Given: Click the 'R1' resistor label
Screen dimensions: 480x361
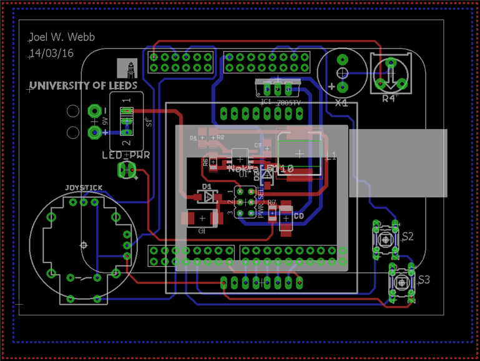Looking at the screenshot, I should coord(193,138).
